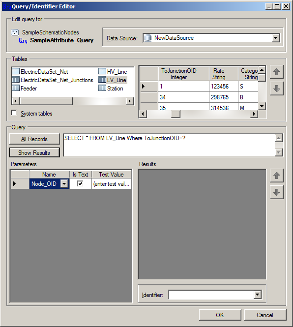The image size is (293, 327).
Task: Click the tables list horizontal scrollbar thumb
Action: pyautogui.click(x=46, y=101)
